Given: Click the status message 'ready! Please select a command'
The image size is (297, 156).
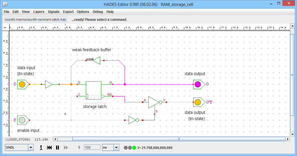Looking at the screenshot, I should [x=100, y=20].
